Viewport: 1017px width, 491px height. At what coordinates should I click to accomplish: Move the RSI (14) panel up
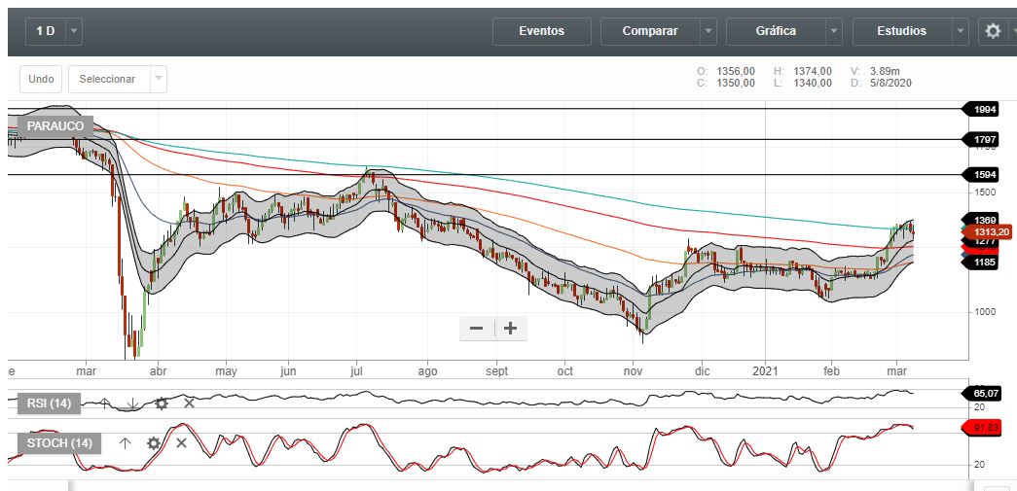pyautogui.click(x=105, y=403)
